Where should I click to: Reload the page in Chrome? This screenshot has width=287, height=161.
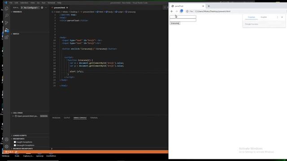tap(181, 11)
